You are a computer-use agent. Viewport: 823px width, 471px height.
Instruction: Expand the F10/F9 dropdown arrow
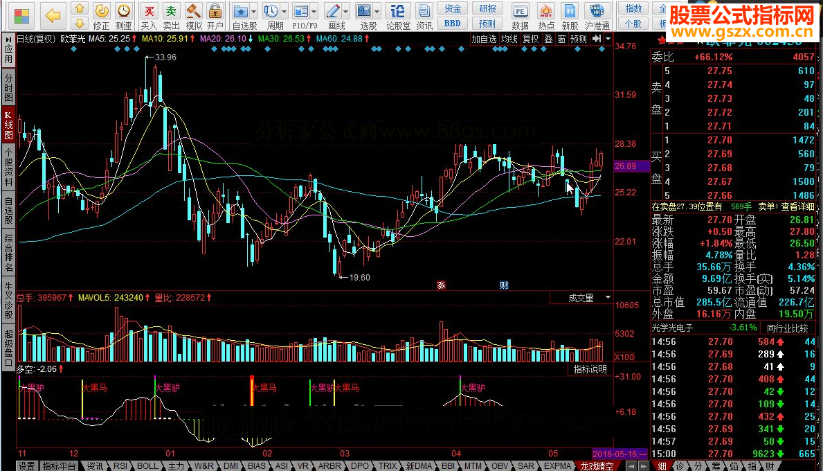(x=314, y=12)
